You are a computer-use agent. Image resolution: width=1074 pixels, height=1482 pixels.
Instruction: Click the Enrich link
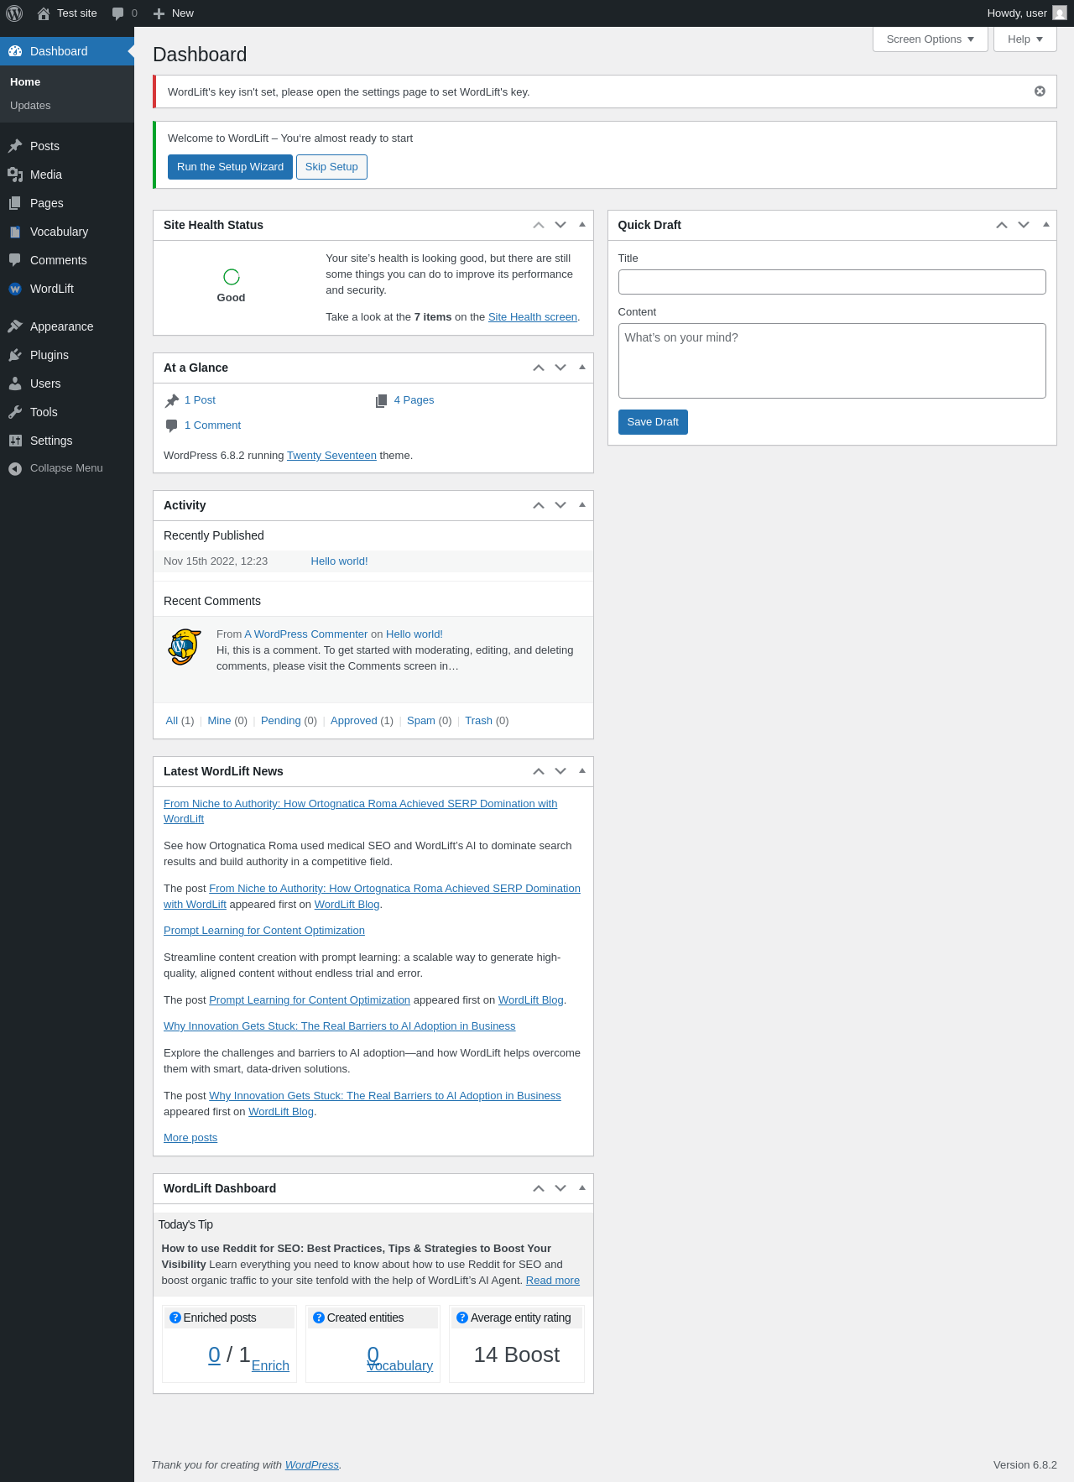270,1366
